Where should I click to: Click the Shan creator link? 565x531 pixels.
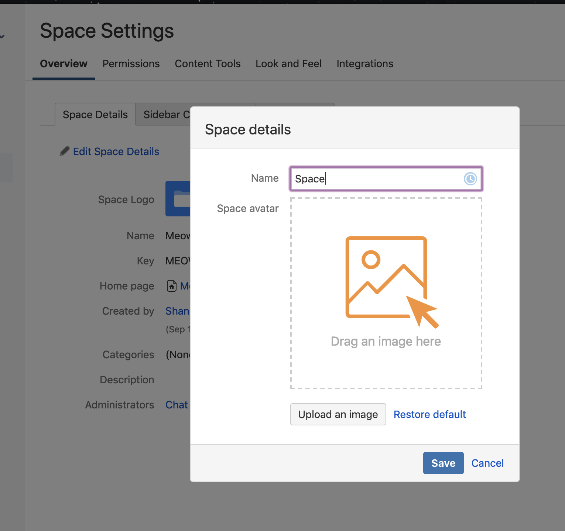coord(178,311)
